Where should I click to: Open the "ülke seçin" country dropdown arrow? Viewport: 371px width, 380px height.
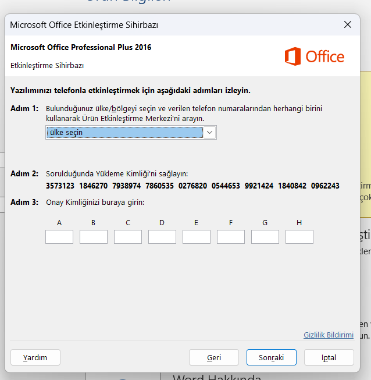point(209,132)
